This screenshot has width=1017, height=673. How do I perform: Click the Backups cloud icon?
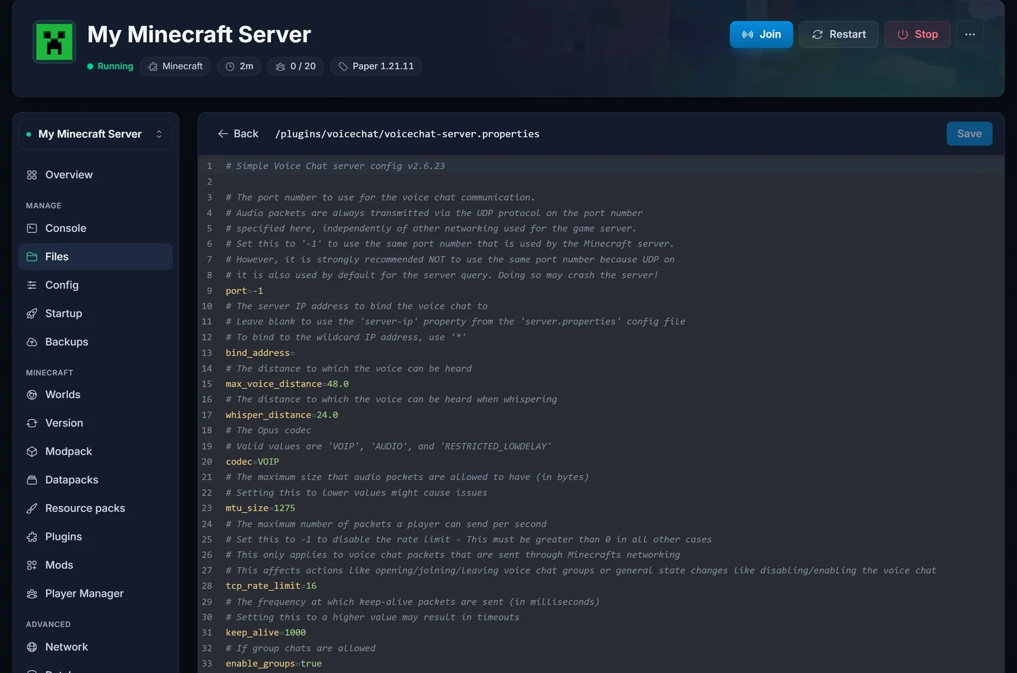click(32, 342)
